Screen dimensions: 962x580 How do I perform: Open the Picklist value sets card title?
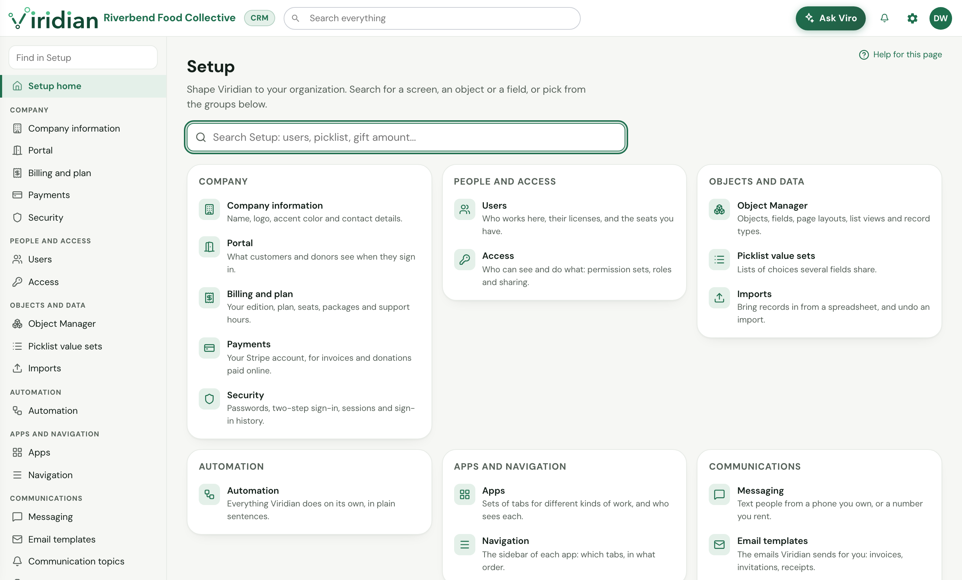pos(776,256)
